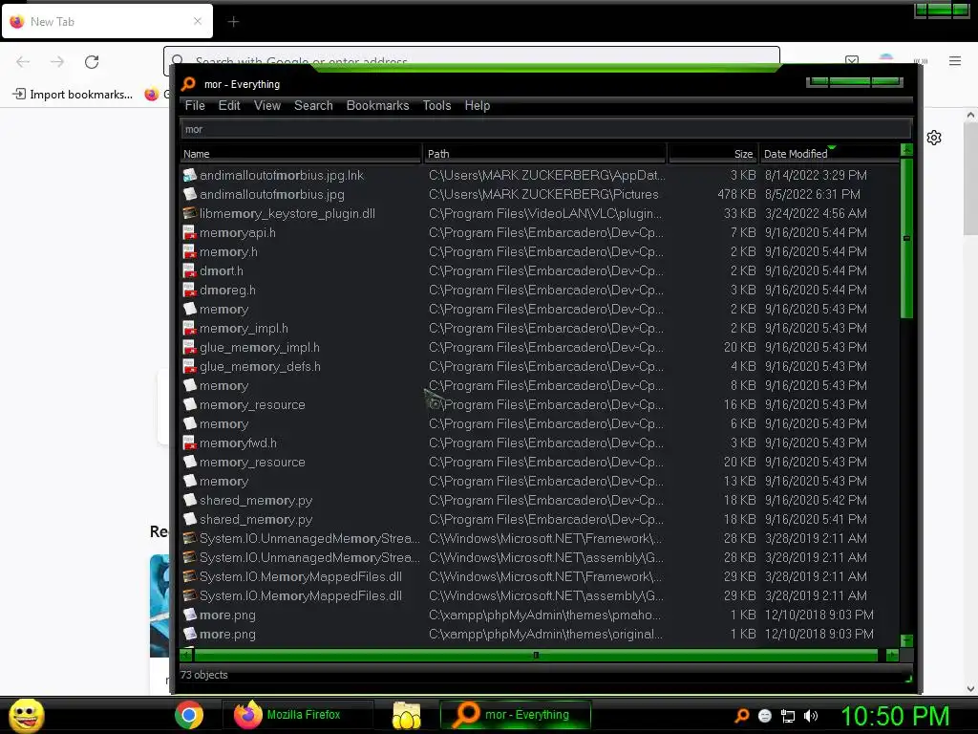Open New Tab page settings gear in Firefox
Viewport: 978px width, 734px height.
[934, 138]
